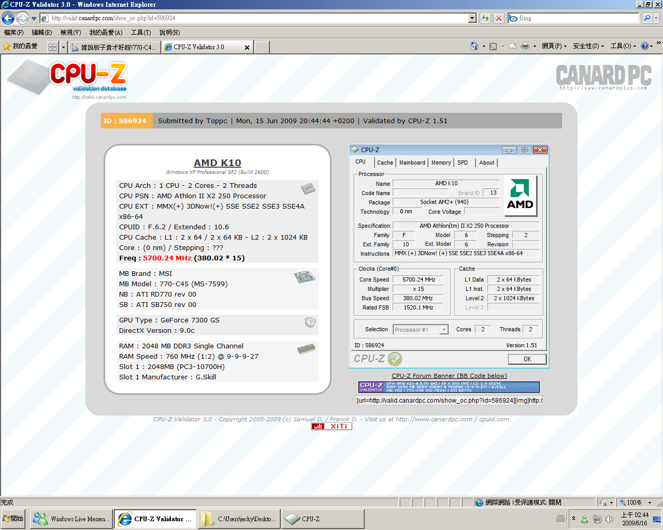Switch to the 誰說板子貴才好超!770-C4 tab
The image size is (663, 530).
[114, 47]
